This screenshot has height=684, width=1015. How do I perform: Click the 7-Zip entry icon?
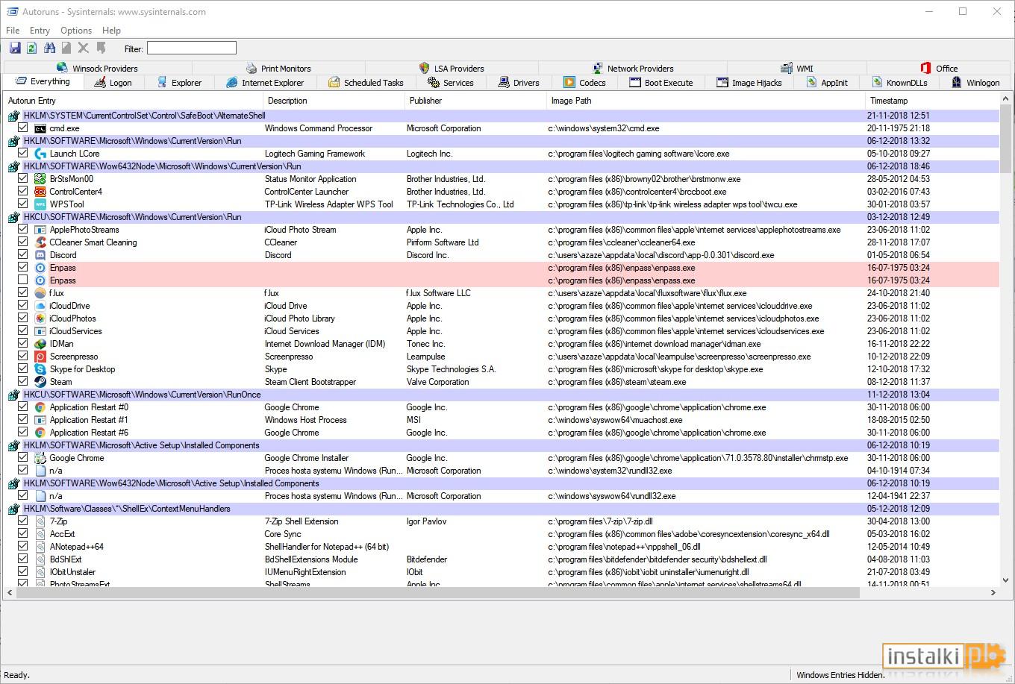pos(40,521)
